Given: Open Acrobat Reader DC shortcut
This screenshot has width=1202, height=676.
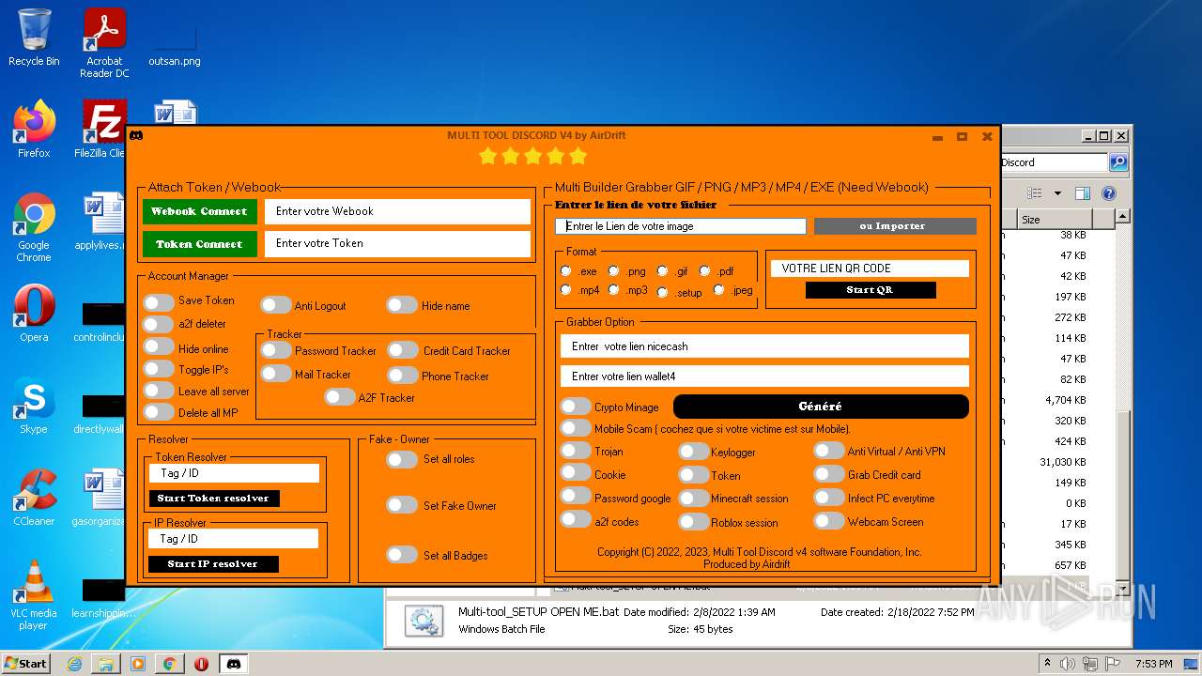Looking at the screenshot, I should click(x=104, y=42).
